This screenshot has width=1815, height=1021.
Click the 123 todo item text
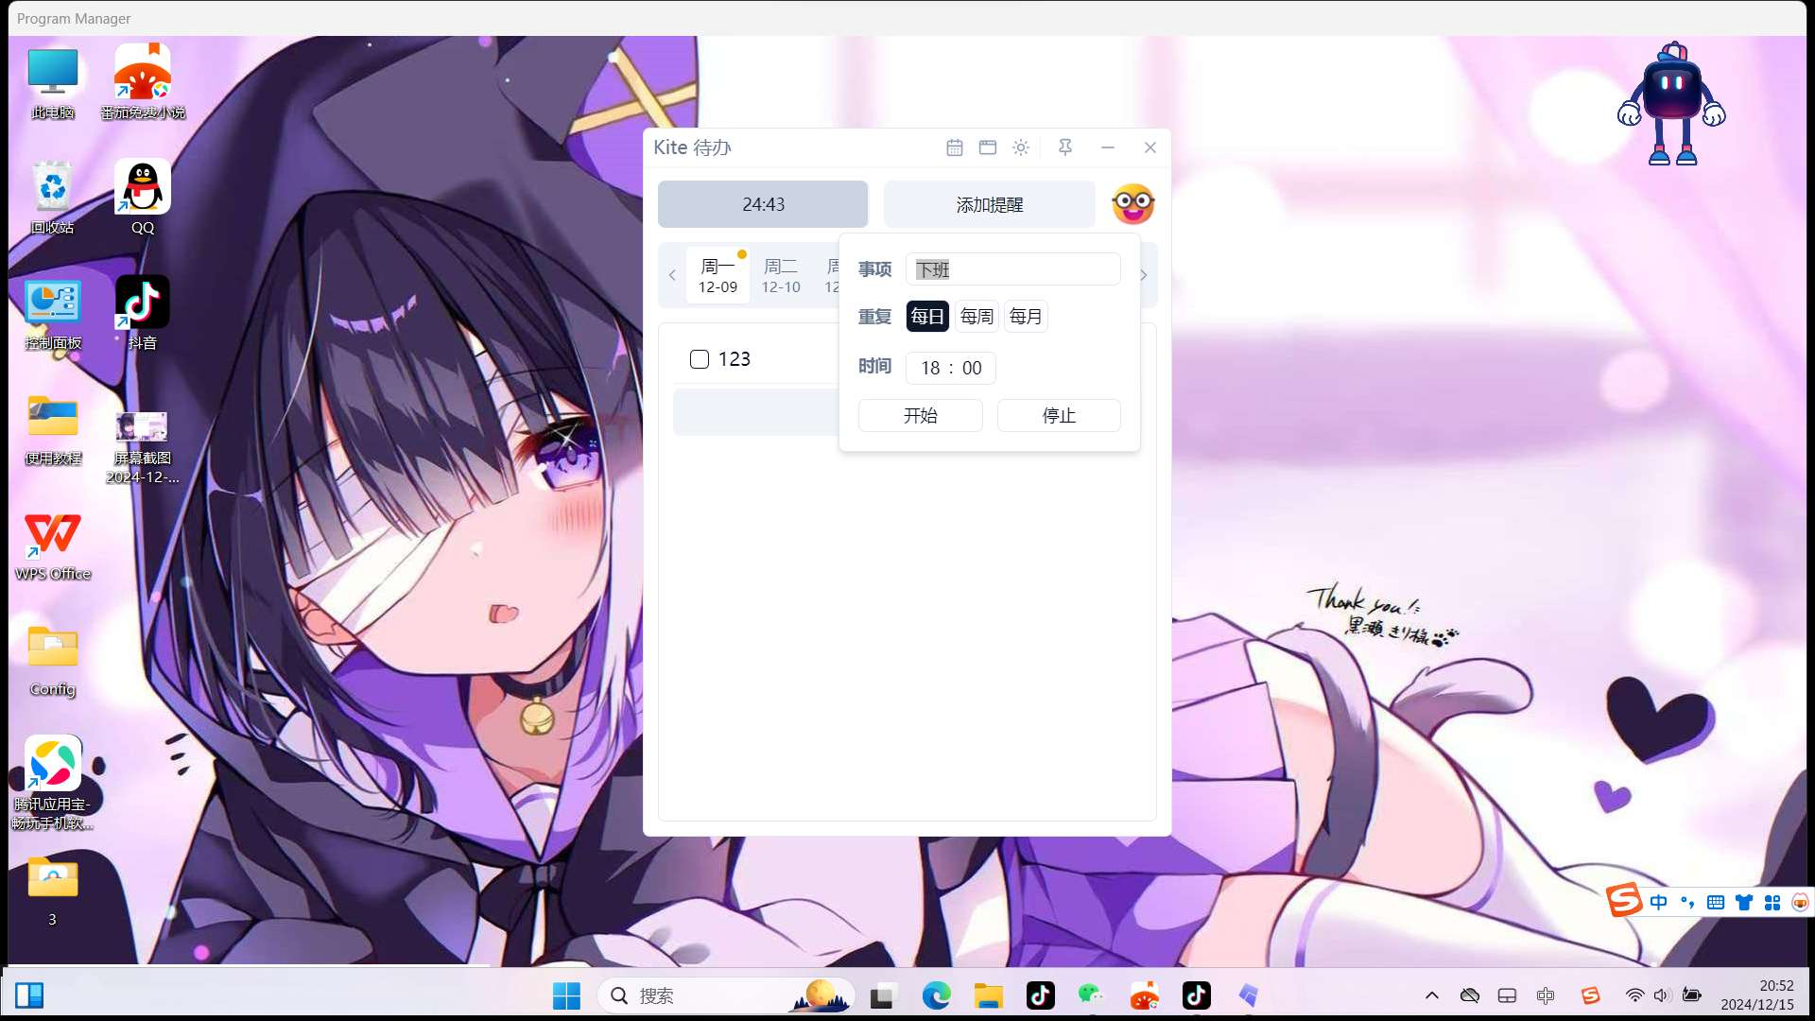click(x=735, y=359)
